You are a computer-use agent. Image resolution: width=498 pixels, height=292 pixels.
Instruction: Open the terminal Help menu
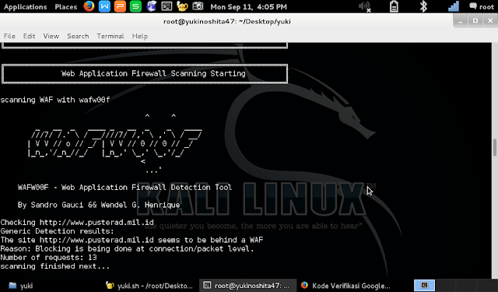click(x=140, y=37)
